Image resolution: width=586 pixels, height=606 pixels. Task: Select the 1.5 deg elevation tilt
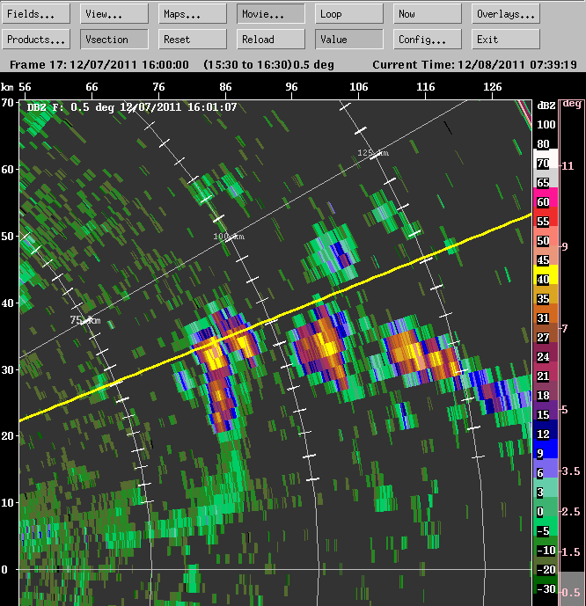(571, 552)
